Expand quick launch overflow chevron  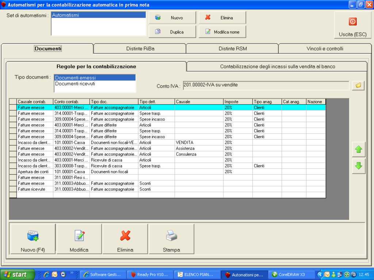pos(72,273)
